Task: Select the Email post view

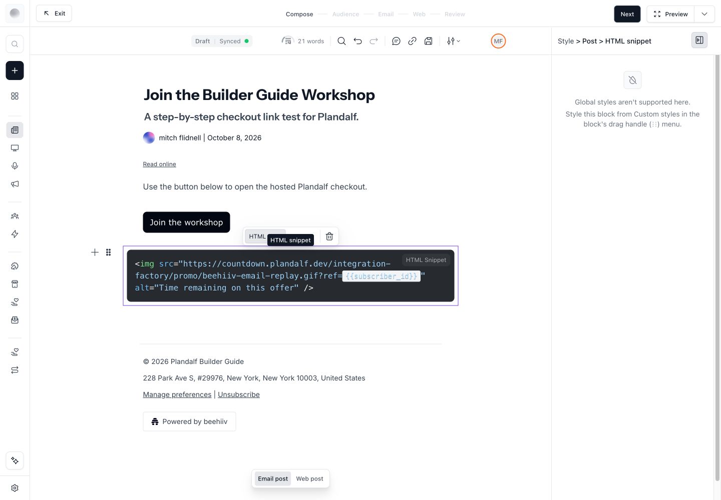Action: coord(273,478)
